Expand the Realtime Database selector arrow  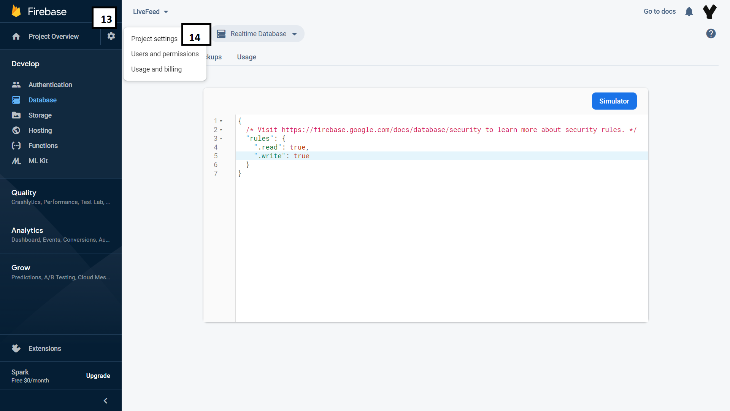click(x=294, y=34)
